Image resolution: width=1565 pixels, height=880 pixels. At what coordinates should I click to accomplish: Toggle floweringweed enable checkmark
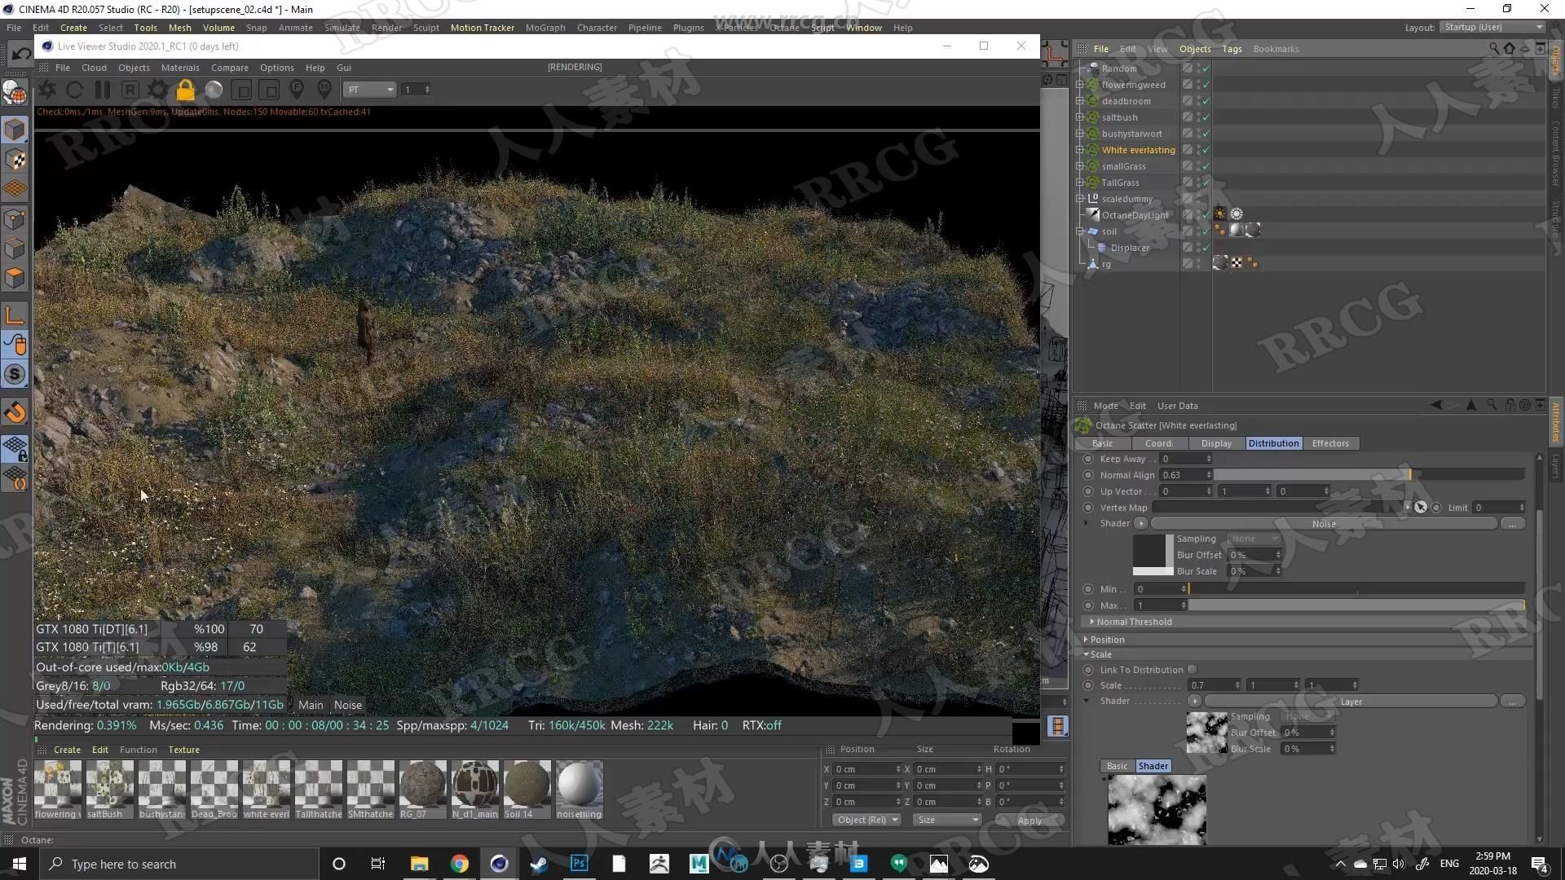pyautogui.click(x=1206, y=85)
